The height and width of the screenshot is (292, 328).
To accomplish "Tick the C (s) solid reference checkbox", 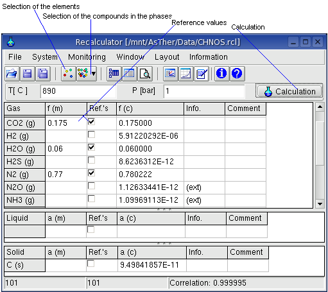I will 91,264.
